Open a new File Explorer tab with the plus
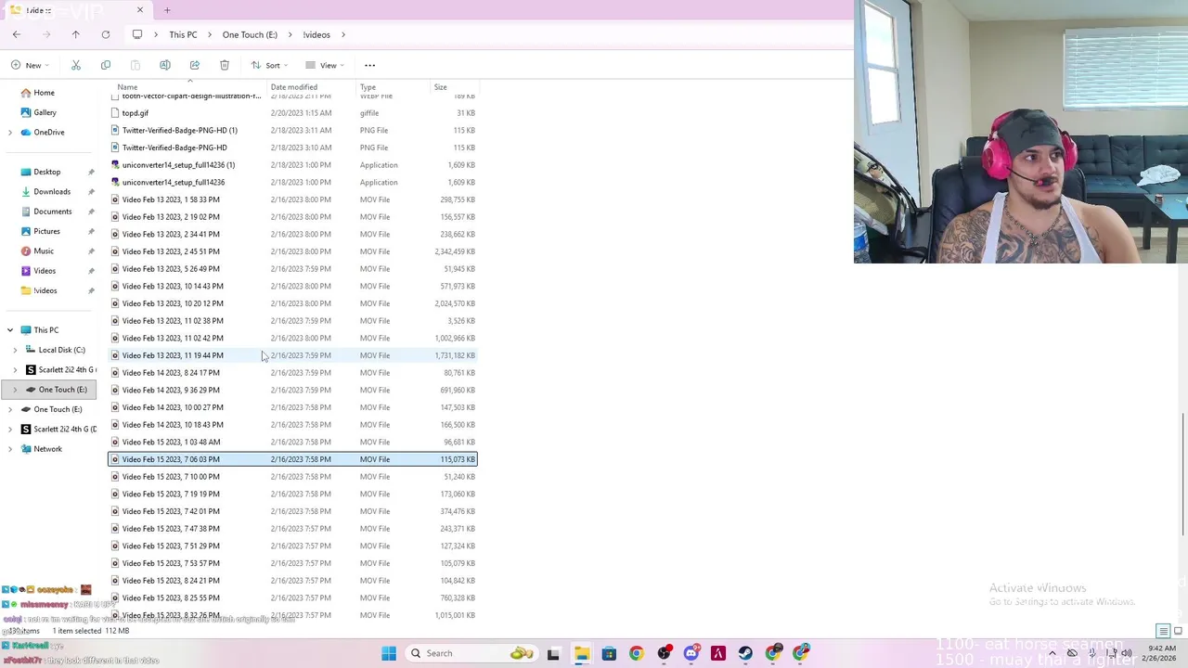The height and width of the screenshot is (668, 1188). (167, 10)
